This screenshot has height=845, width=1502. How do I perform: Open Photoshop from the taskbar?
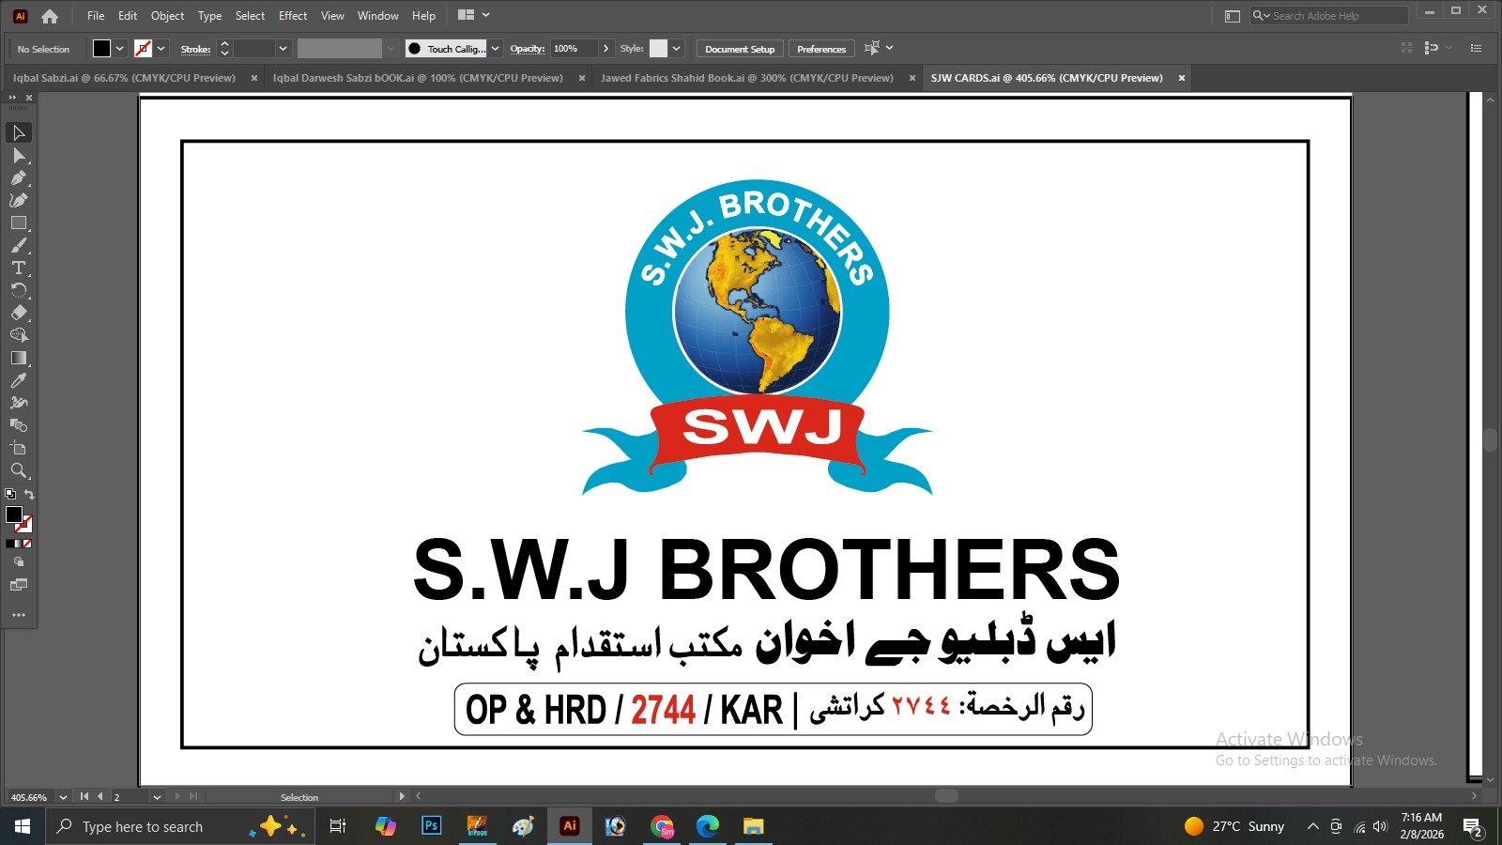pos(431,826)
